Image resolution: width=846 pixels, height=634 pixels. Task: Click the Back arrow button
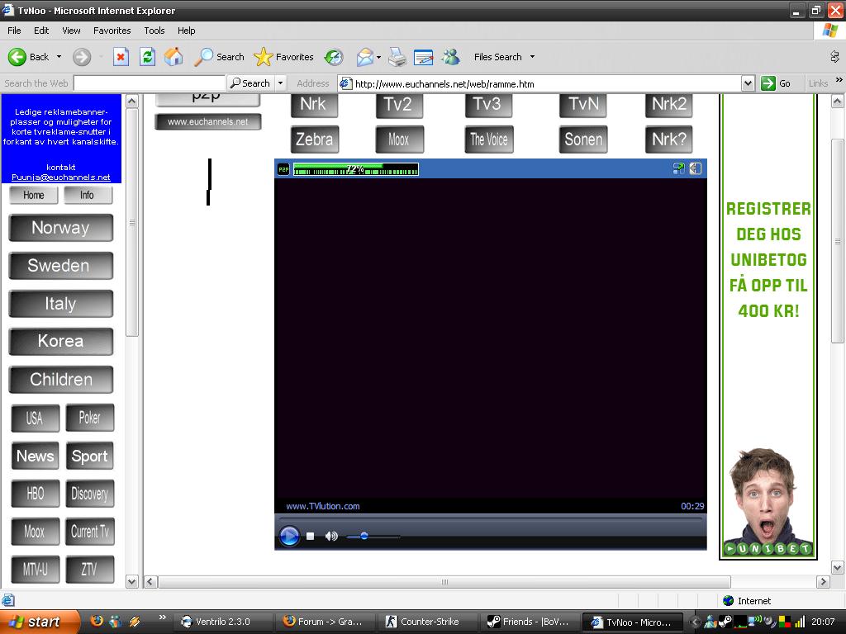coord(17,57)
